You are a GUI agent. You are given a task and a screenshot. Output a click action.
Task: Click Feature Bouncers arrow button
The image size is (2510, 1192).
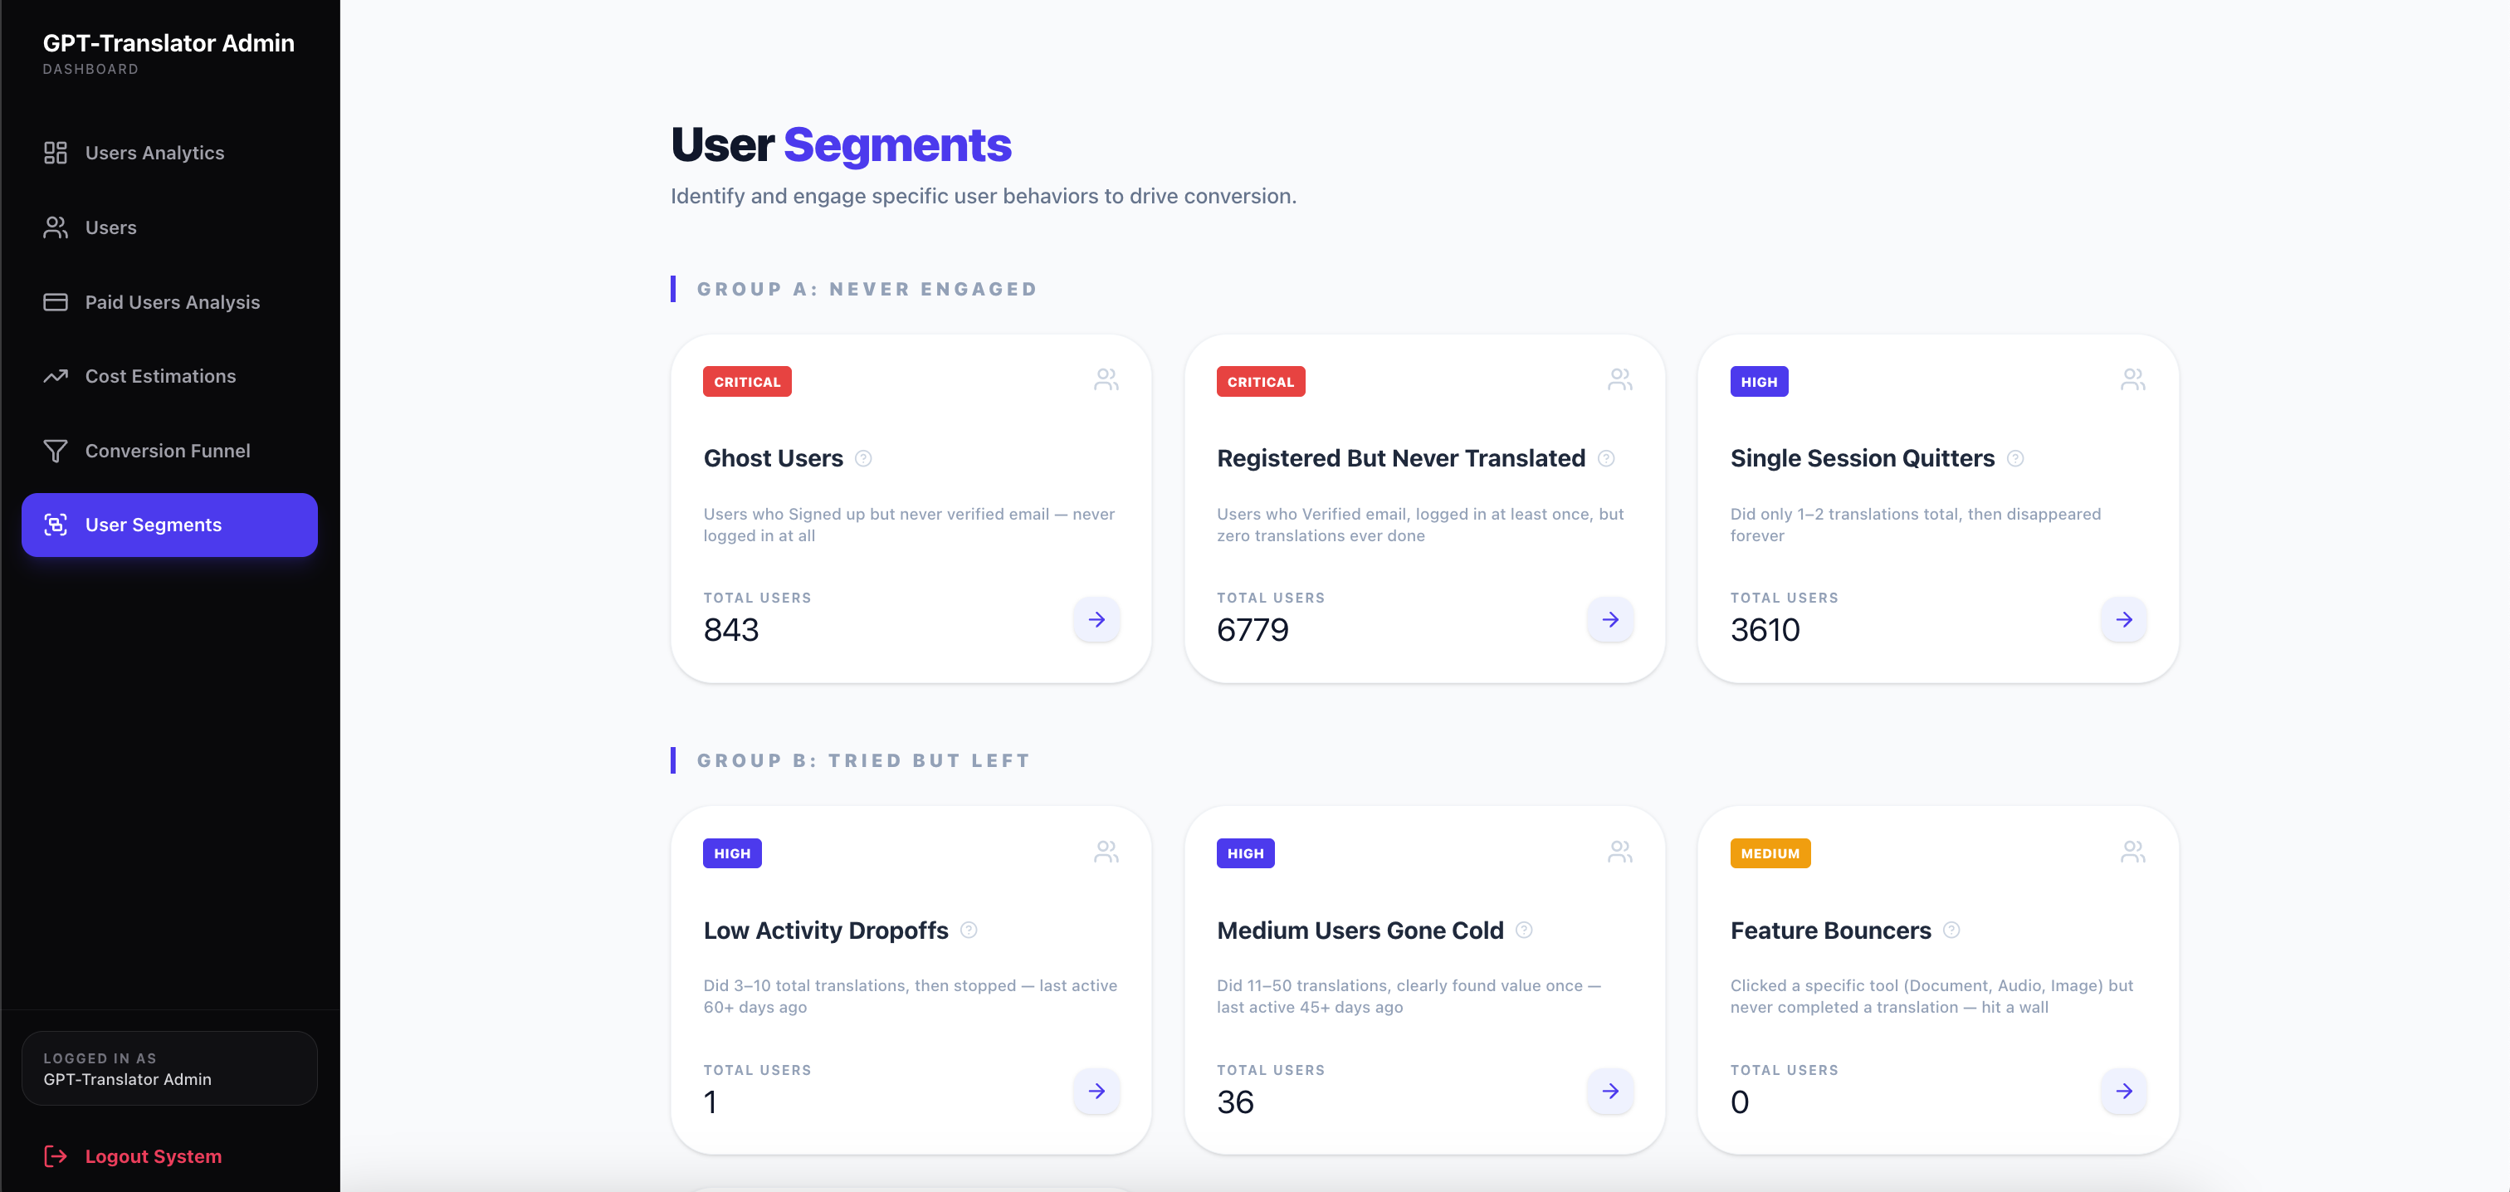(2123, 1091)
